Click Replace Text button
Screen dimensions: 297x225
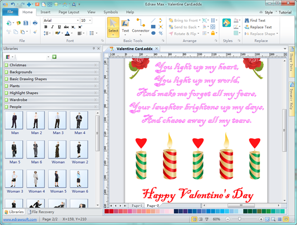click(260, 27)
